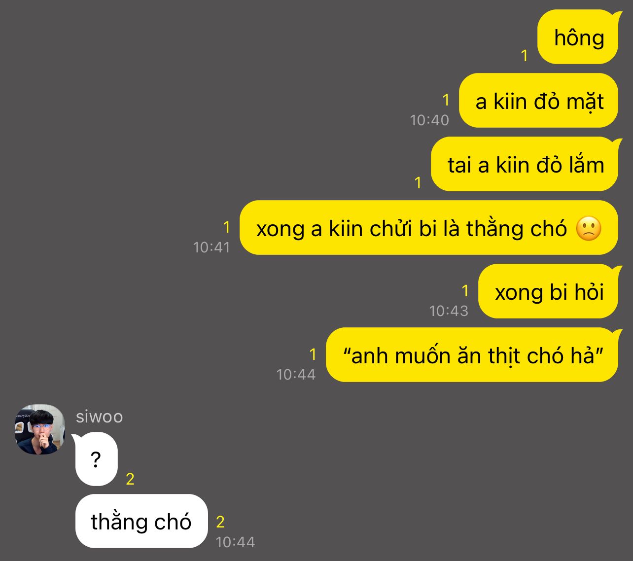Click the 10:43 timestamp
Screen dimensions: 633x561
(x=449, y=311)
